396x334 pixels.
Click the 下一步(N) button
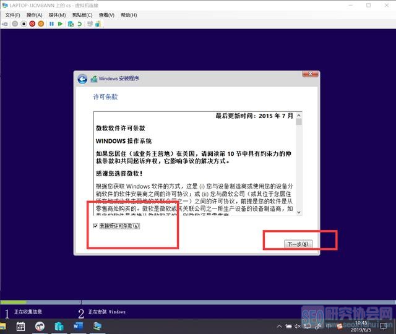pos(298,244)
